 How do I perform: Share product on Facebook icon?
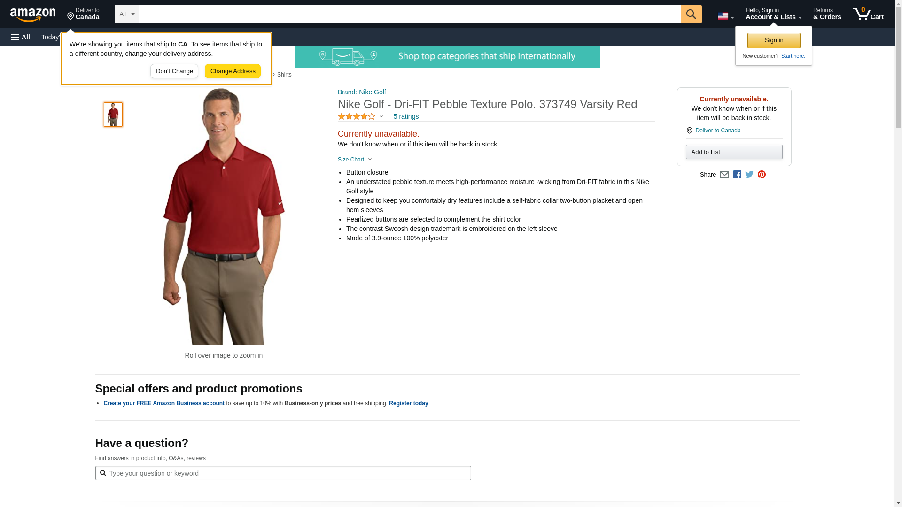tap(737, 175)
